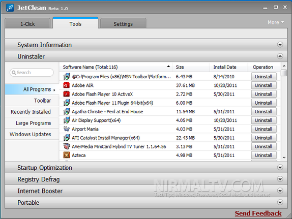Uninstall Adobe AIR
Viewport: 292px width, 219px height.
(264, 85)
